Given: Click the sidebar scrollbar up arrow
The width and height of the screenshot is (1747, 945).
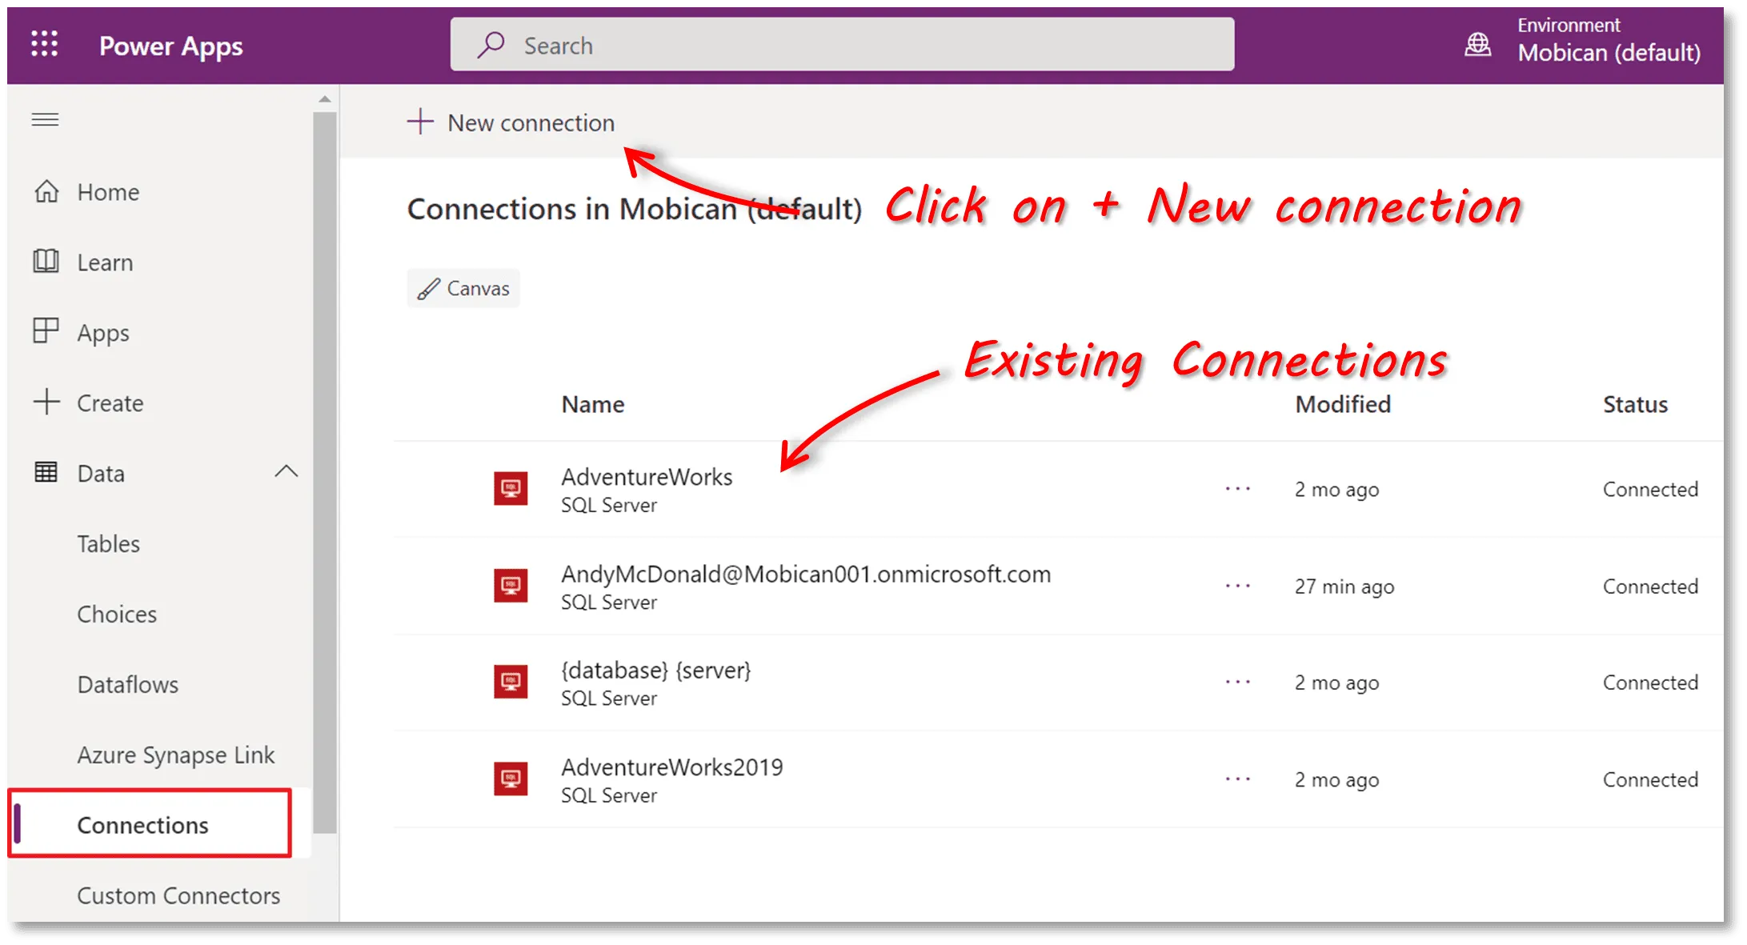Looking at the screenshot, I should pos(324,99).
